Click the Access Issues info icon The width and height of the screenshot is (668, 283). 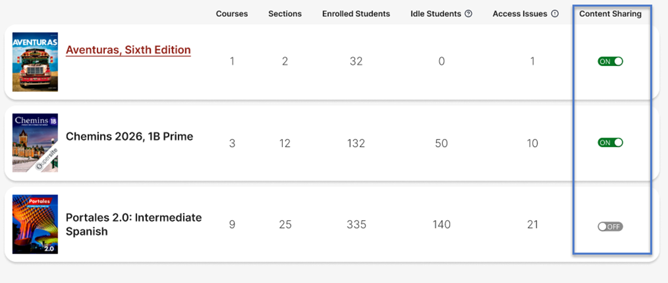click(x=555, y=13)
